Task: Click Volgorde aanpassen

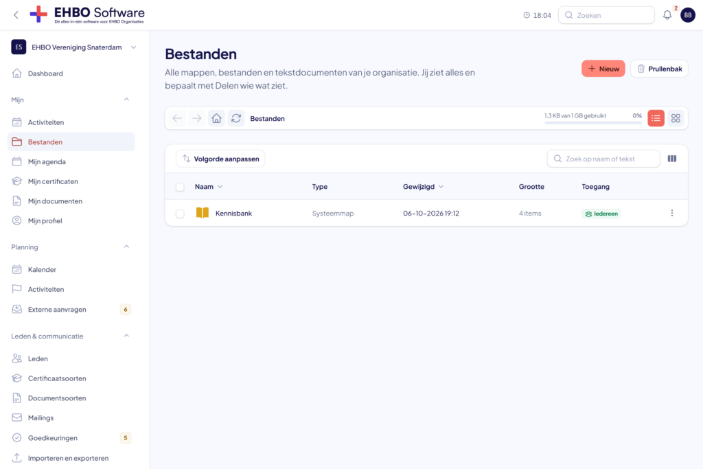Action: [x=220, y=159]
